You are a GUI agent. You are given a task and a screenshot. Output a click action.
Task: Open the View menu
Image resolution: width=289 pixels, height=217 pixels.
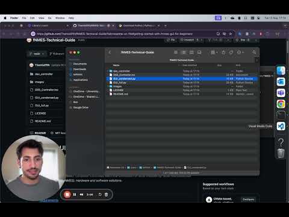pyautogui.click(x=42, y=18)
